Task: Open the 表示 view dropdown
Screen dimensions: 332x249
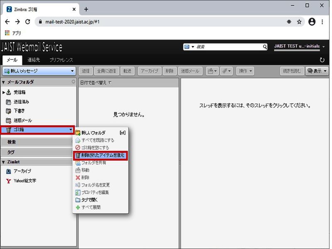Action: 317,71
